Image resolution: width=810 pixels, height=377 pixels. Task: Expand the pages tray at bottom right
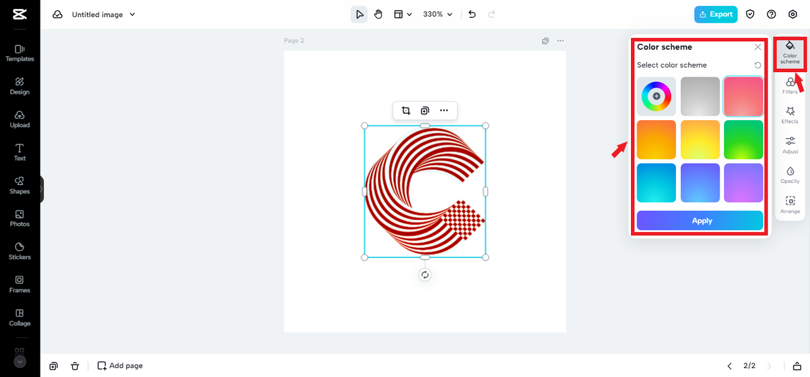tap(797, 366)
